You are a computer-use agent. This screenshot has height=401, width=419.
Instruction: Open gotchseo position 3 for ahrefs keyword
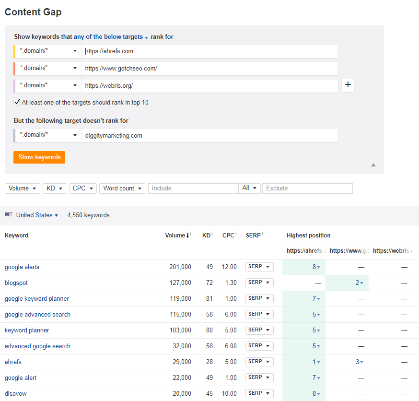(359, 362)
